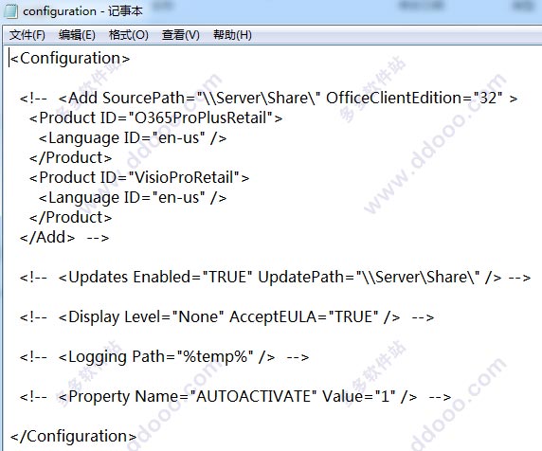The height and width of the screenshot is (451, 542).
Task: Open the 帮助(H) menu
Action: tap(232, 35)
